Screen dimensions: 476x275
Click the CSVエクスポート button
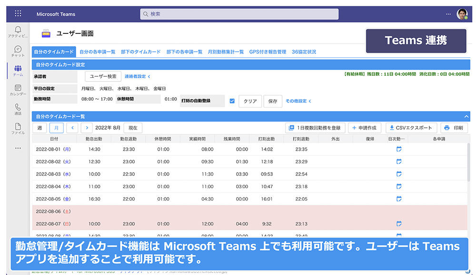click(x=411, y=128)
